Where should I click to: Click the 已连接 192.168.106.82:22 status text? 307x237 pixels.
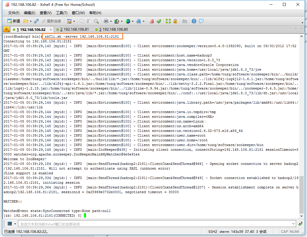coord(26,232)
